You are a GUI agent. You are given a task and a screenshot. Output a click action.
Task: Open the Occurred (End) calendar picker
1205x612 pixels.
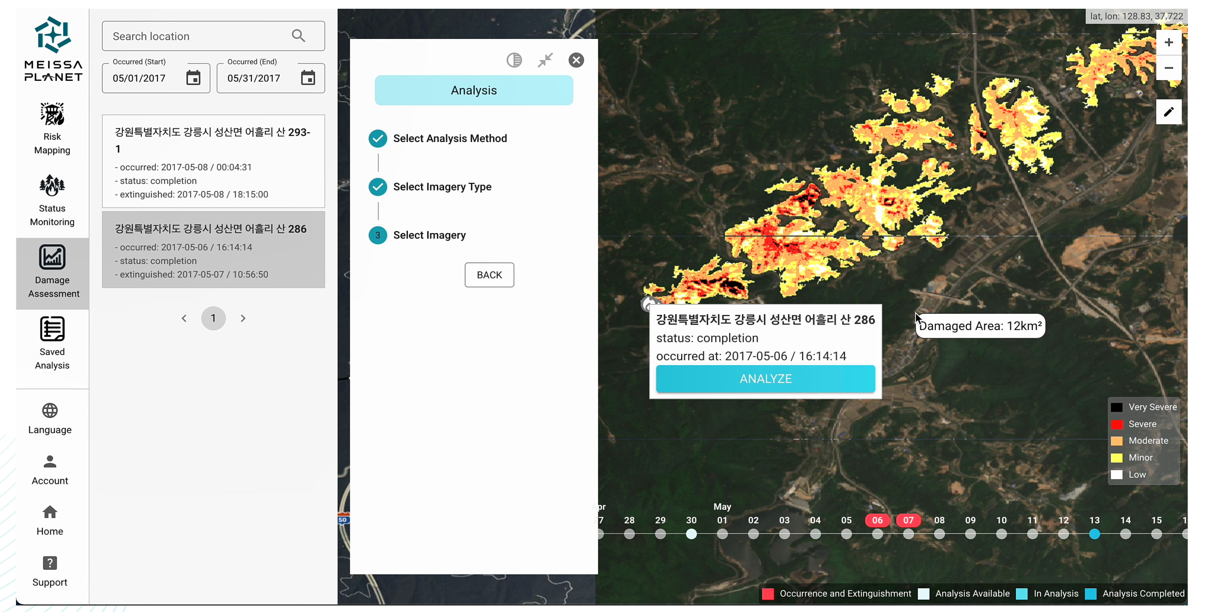(308, 78)
